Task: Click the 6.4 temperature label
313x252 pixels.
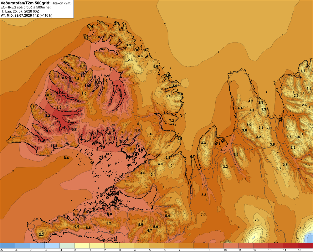Action: tap(149, 134)
